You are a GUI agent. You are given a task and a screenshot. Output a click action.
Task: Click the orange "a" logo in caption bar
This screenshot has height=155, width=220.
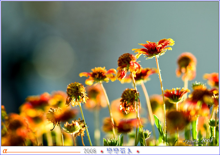[5, 151]
